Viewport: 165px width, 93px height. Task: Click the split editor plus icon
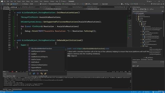[x=129, y=9]
